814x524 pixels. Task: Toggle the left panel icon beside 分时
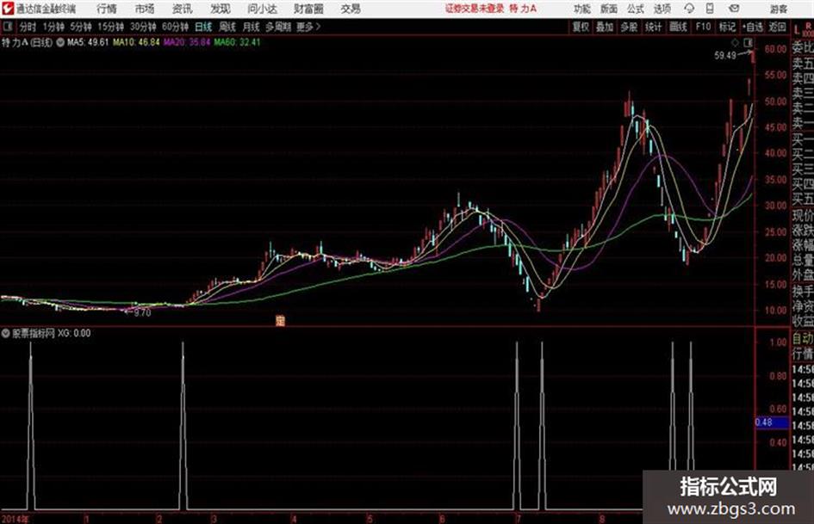[x=7, y=27]
